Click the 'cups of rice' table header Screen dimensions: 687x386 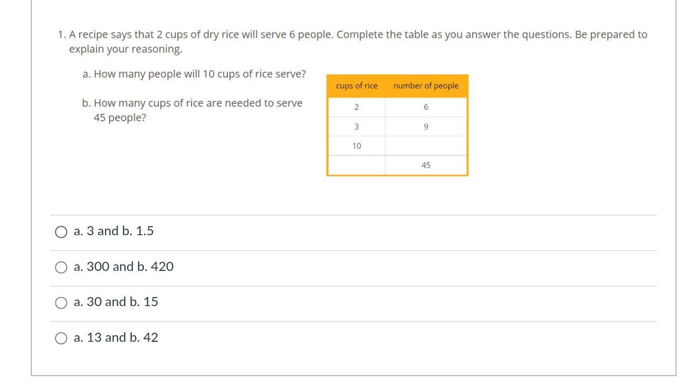357,86
